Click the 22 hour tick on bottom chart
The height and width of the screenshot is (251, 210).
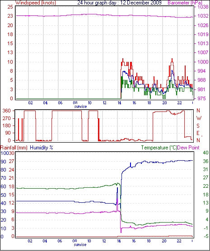point(179,241)
